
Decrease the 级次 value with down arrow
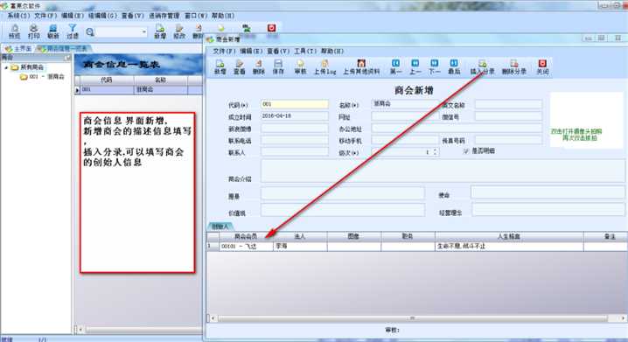click(x=436, y=154)
